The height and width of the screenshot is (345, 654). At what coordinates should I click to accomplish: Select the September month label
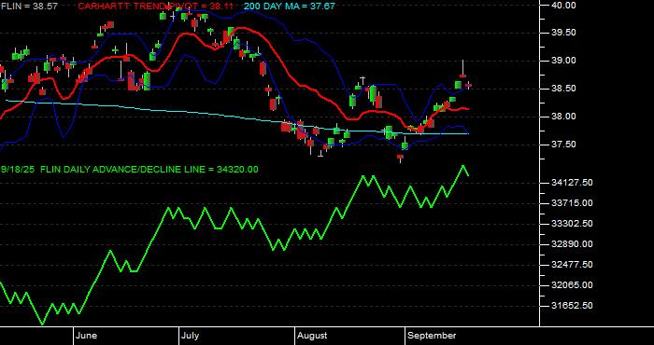point(432,336)
